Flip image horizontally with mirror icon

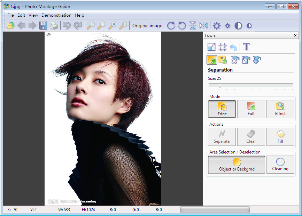pyautogui.click(x=203, y=26)
